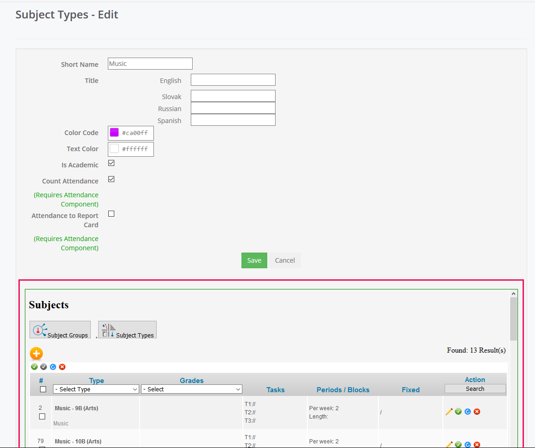Toggle the Count Attendance checkbox

[111, 179]
